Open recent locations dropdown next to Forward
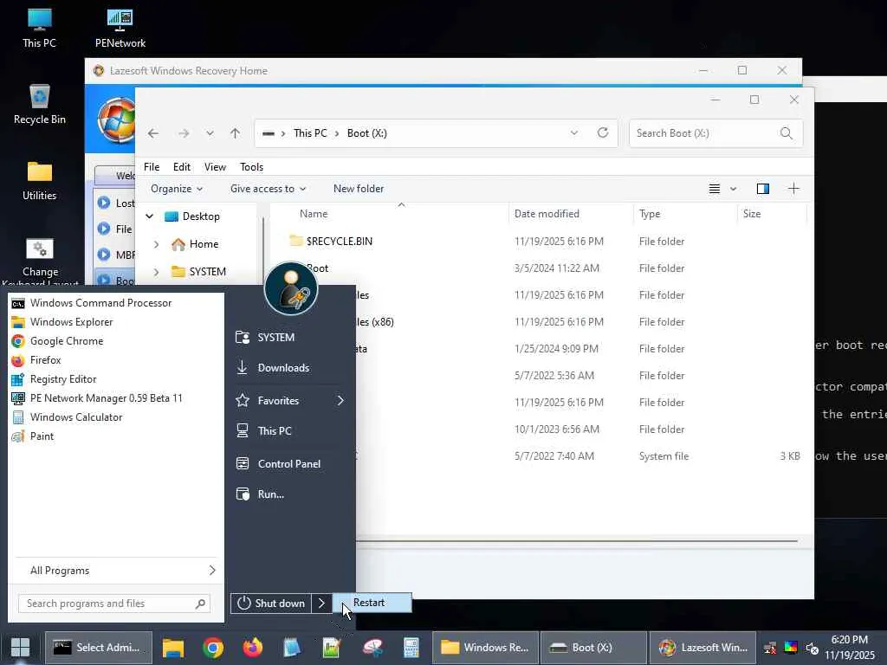 point(210,133)
